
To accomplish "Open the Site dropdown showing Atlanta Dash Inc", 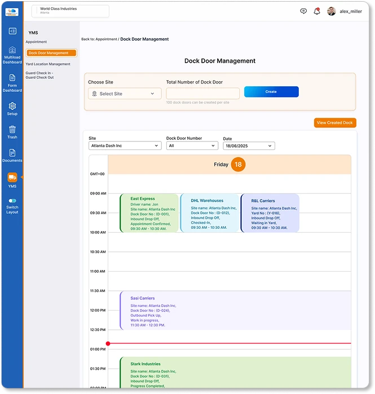I will (125, 146).
